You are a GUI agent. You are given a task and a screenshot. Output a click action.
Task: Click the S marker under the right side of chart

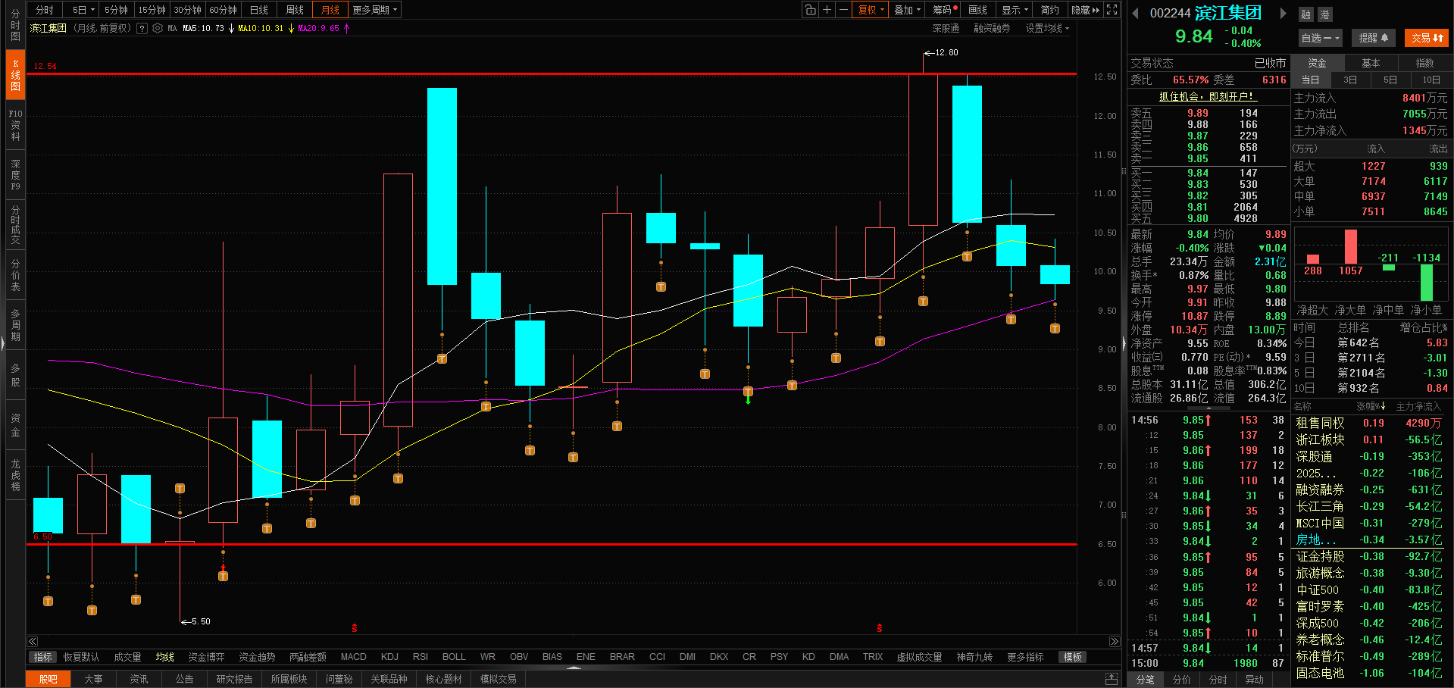pyautogui.click(x=879, y=628)
